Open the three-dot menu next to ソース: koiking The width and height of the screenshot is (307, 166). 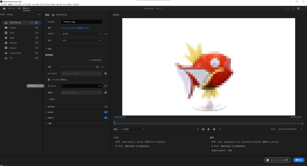[x=39, y=15]
